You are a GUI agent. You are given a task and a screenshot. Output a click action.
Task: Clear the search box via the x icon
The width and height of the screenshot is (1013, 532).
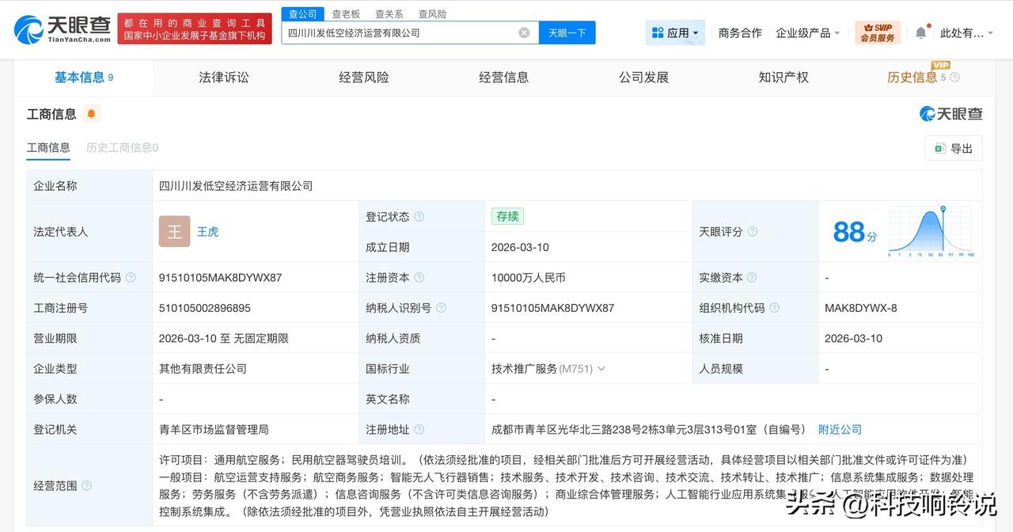click(x=523, y=32)
